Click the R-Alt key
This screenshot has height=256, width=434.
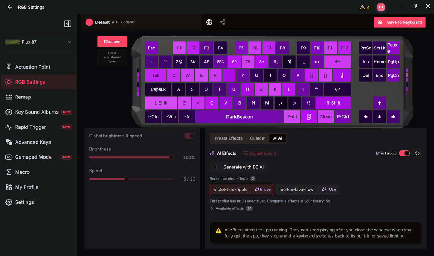[292, 117]
